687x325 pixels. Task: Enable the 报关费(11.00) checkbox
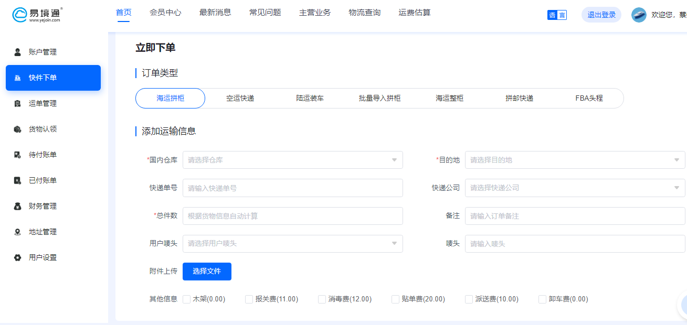[249, 299]
